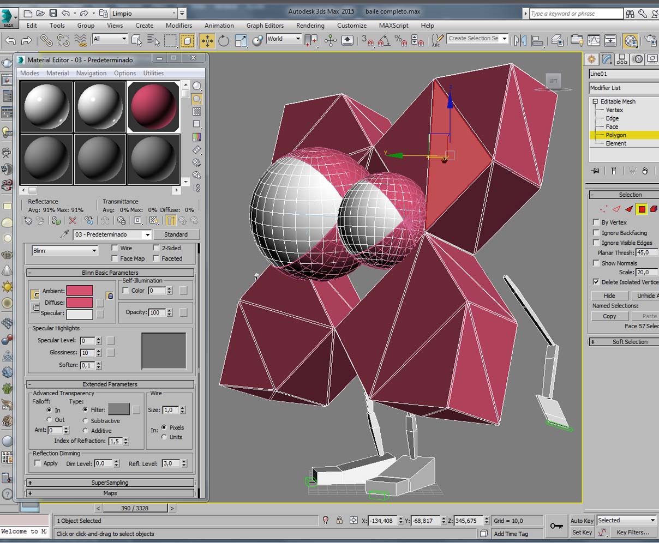The height and width of the screenshot is (543, 659).
Task: Click the Diffuse color swatch
Action: 80,302
